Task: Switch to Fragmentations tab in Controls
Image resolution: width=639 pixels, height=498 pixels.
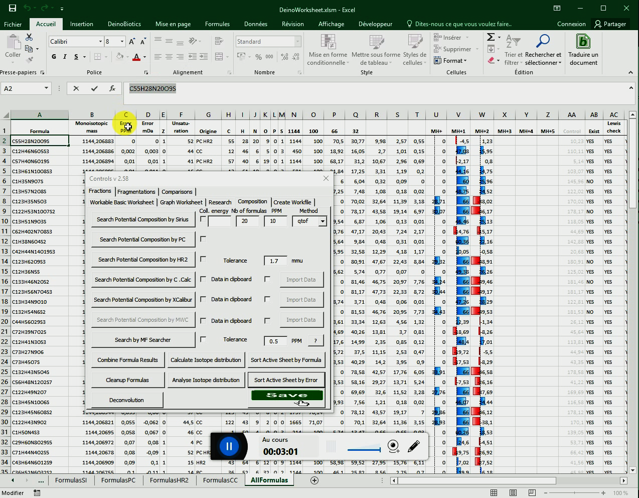Action: tap(136, 192)
